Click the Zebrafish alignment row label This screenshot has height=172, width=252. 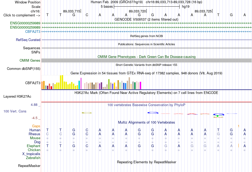click(x=33, y=158)
